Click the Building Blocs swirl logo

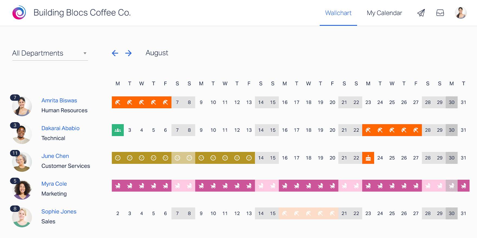coord(19,12)
